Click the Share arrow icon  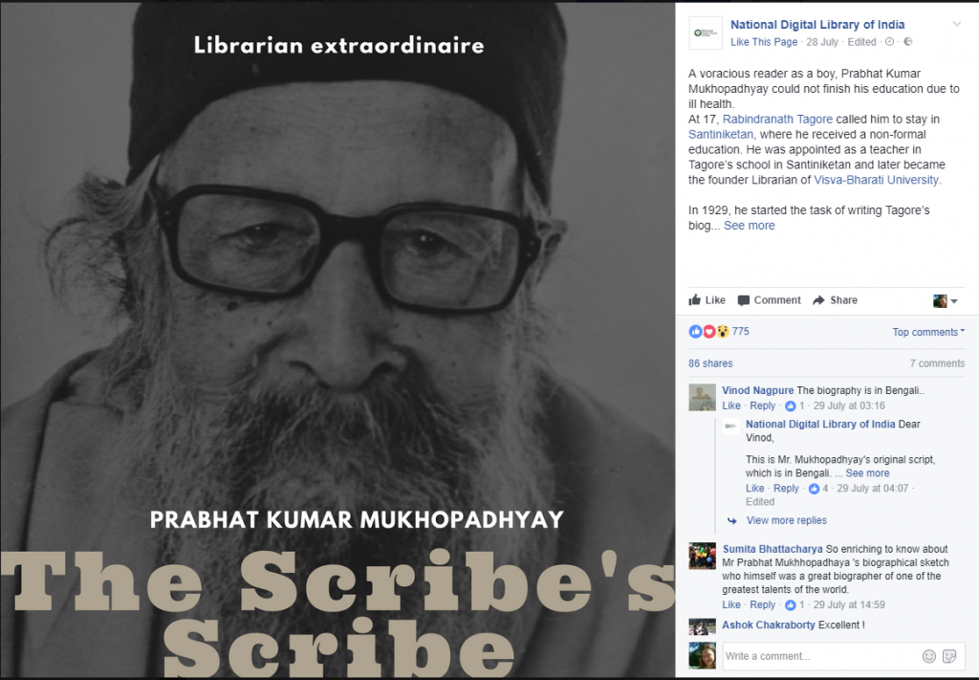pos(818,300)
